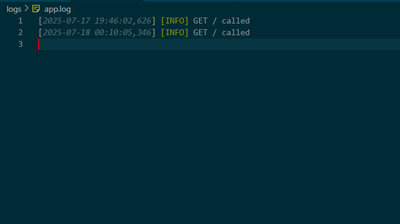Click the breadcrumb chevron after logs

pos(26,9)
